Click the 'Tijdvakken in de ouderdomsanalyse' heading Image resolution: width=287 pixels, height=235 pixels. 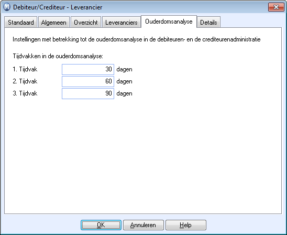click(x=58, y=56)
